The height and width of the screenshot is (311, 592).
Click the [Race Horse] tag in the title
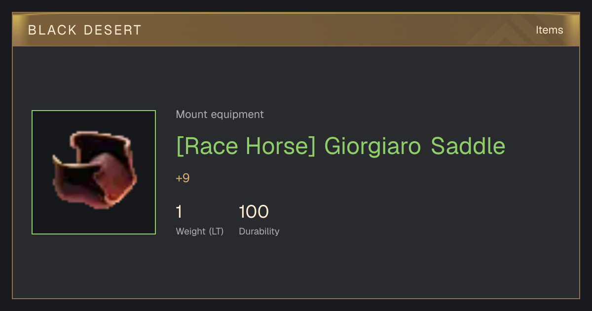[x=246, y=146]
